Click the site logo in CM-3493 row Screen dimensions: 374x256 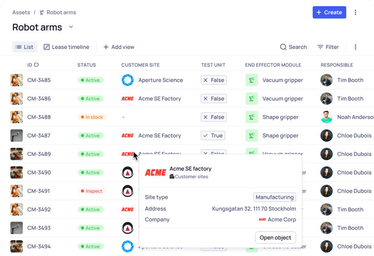tap(128, 228)
